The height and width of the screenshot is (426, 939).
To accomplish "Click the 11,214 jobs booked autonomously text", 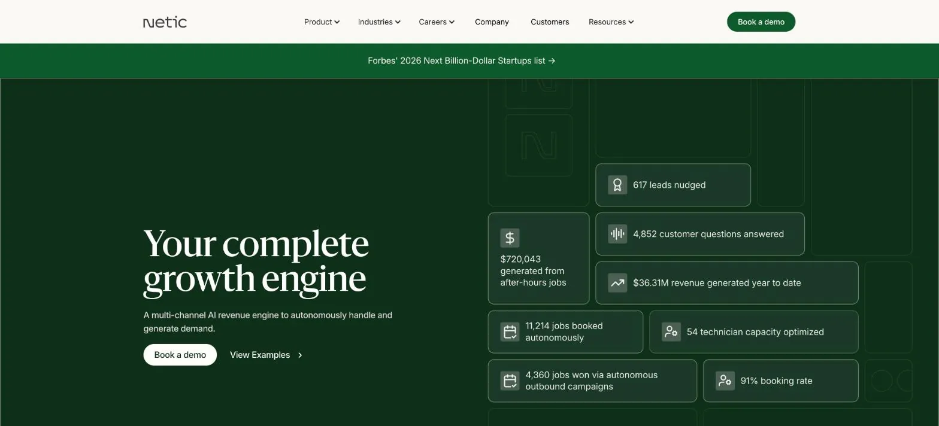I will click(564, 331).
